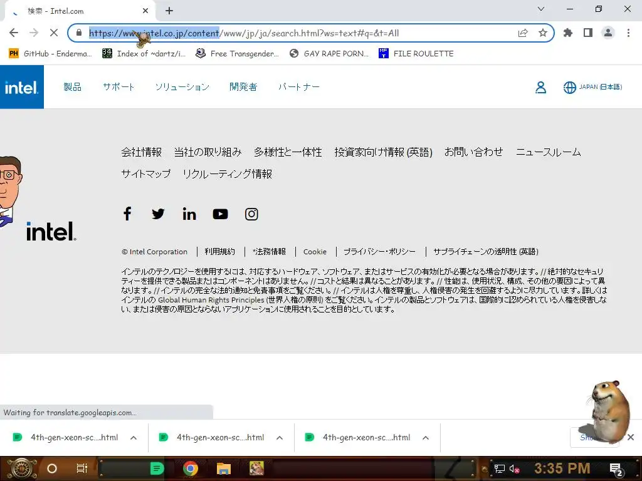642x481 pixels.
Task: Open the 当社の取り組み footer link
Action: click(208, 152)
